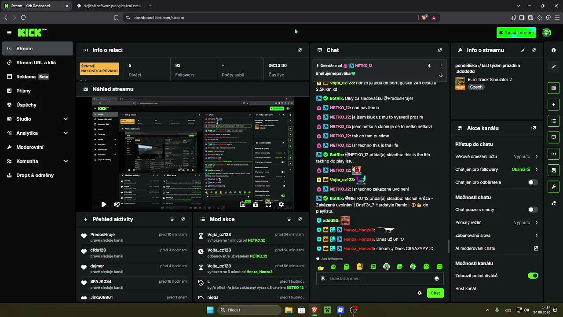Screen dimensions: 563x317
Task: Toggle the session info widget in the right bar
Action: click(x=553, y=154)
